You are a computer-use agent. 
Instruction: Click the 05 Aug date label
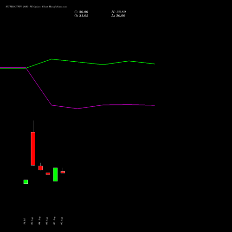47,221
